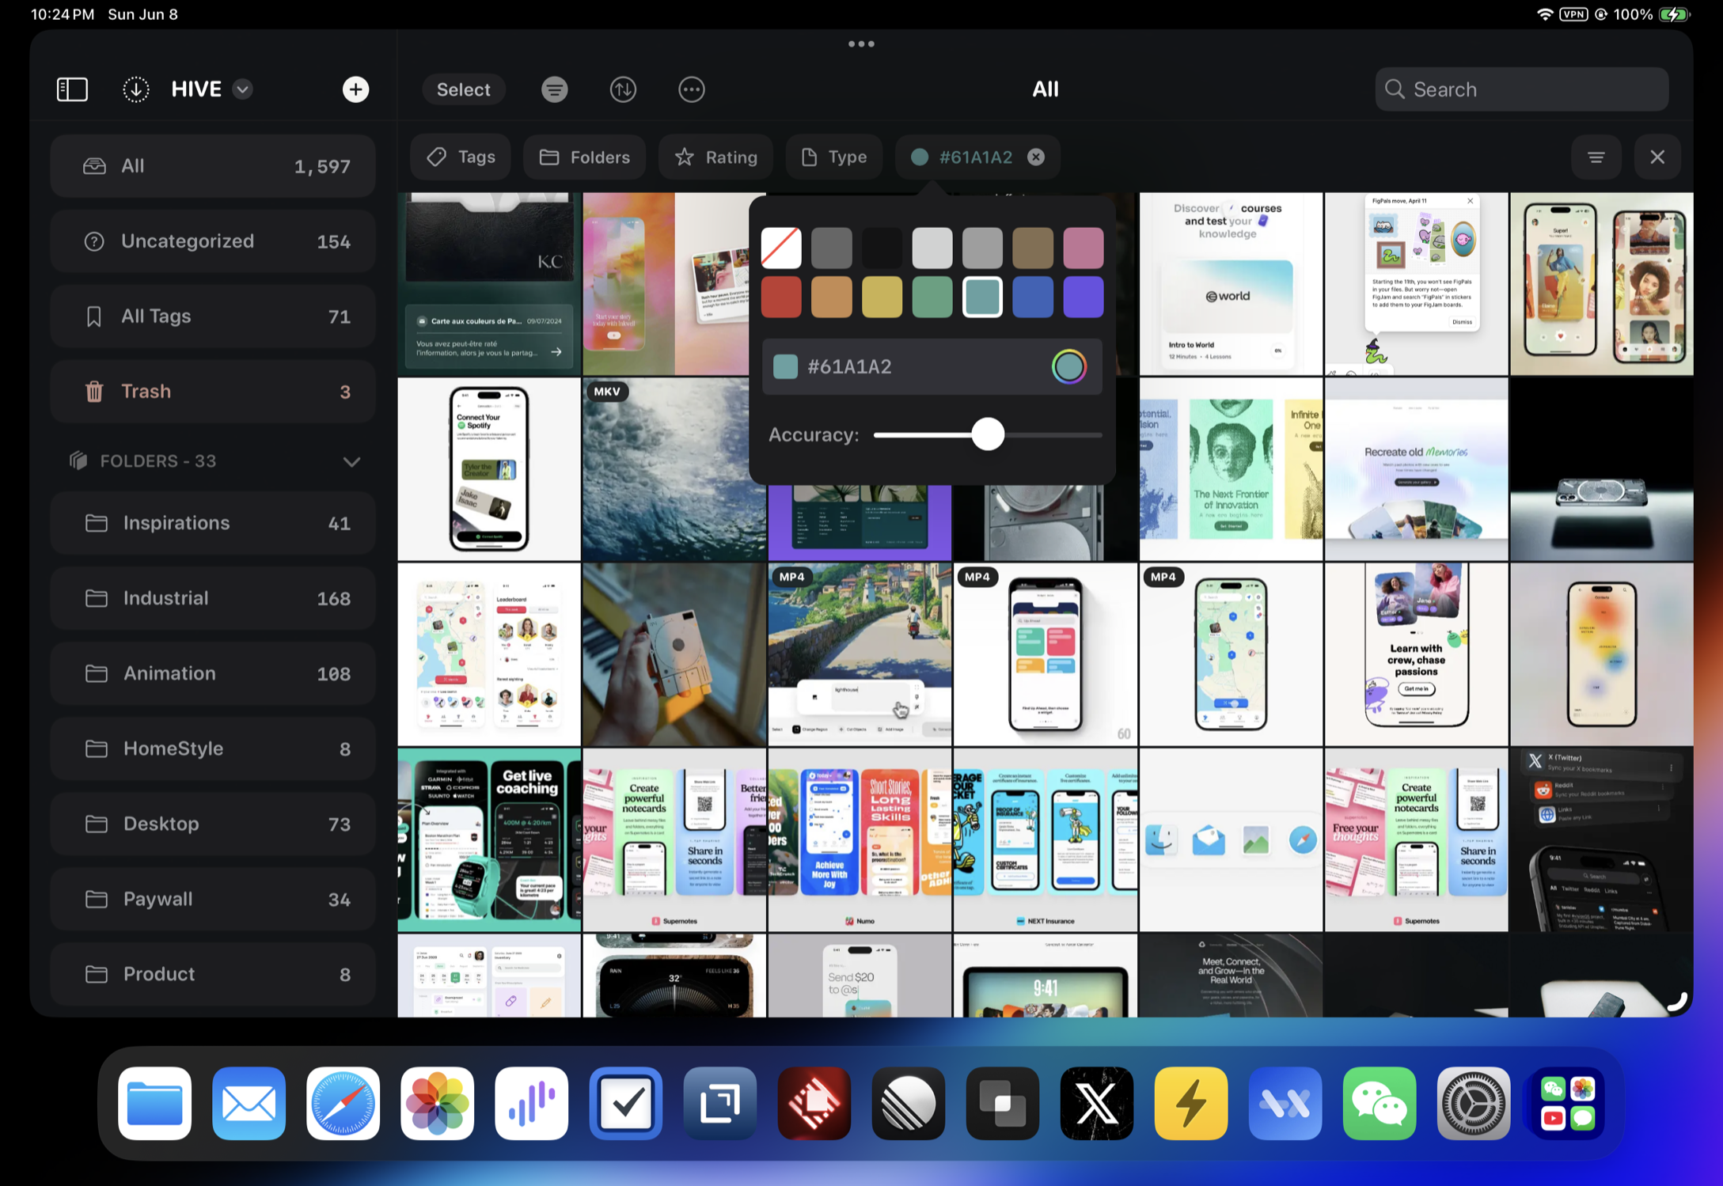This screenshot has height=1186, width=1723.
Task: Pick the green color swatch
Action: pyautogui.click(x=932, y=297)
